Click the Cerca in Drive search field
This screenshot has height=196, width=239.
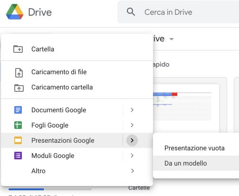click(178, 12)
